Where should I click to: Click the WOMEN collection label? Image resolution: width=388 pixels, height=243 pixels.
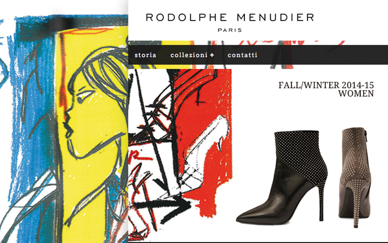356,94
